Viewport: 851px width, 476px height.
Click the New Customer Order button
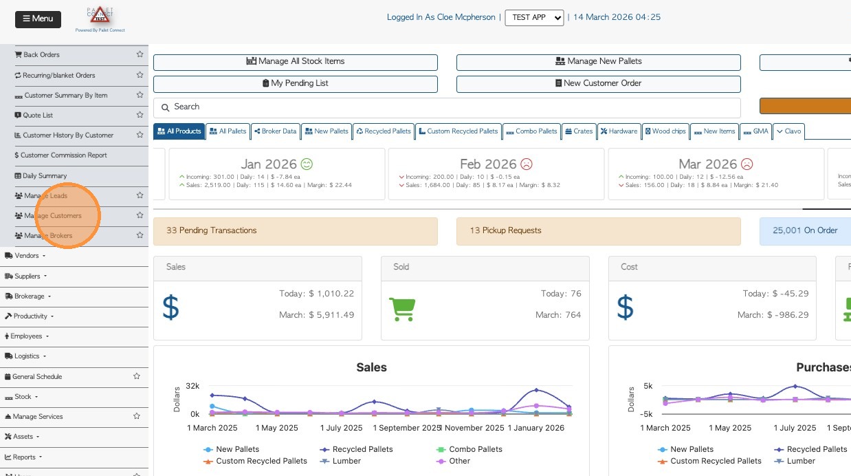tap(598, 84)
